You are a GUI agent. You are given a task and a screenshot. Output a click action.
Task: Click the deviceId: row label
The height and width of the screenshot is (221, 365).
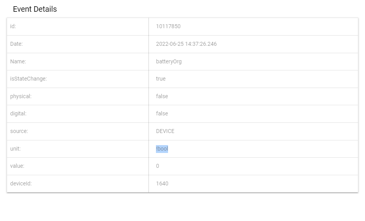coord(21,183)
